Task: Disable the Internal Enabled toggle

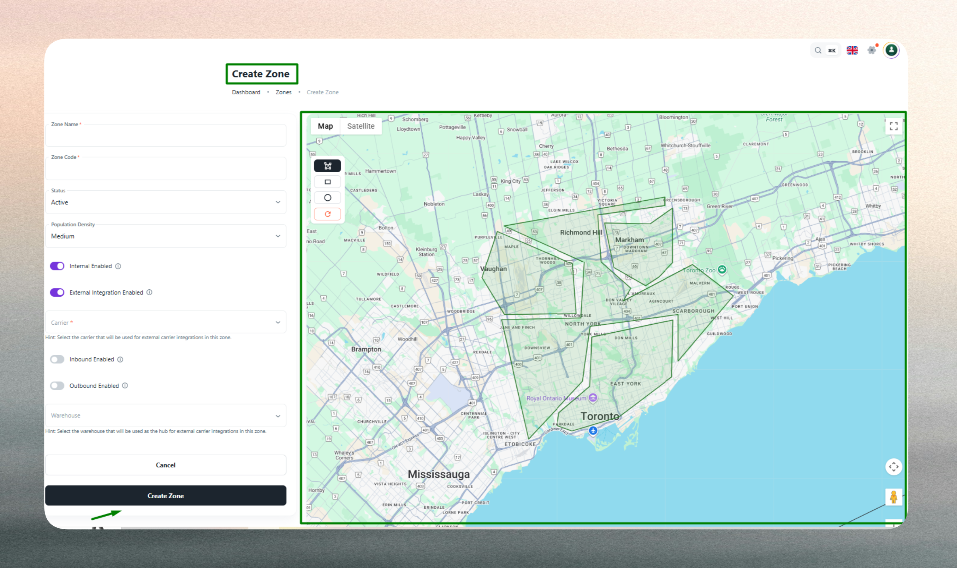Action: [57, 266]
